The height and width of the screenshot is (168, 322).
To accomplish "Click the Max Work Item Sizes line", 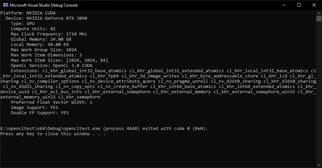I will click(59, 60).
